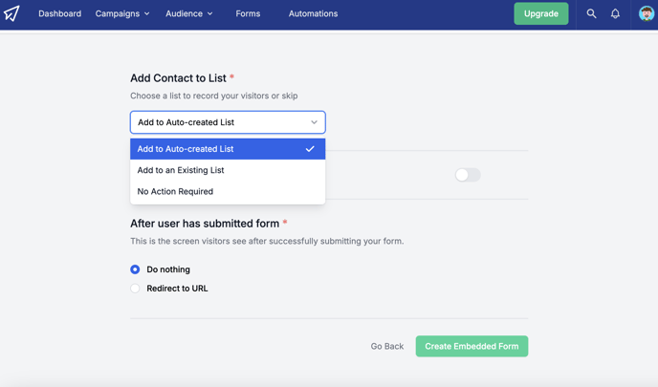The image size is (658, 387).
Task: Open the search magnifier icon
Action: (591, 13)
